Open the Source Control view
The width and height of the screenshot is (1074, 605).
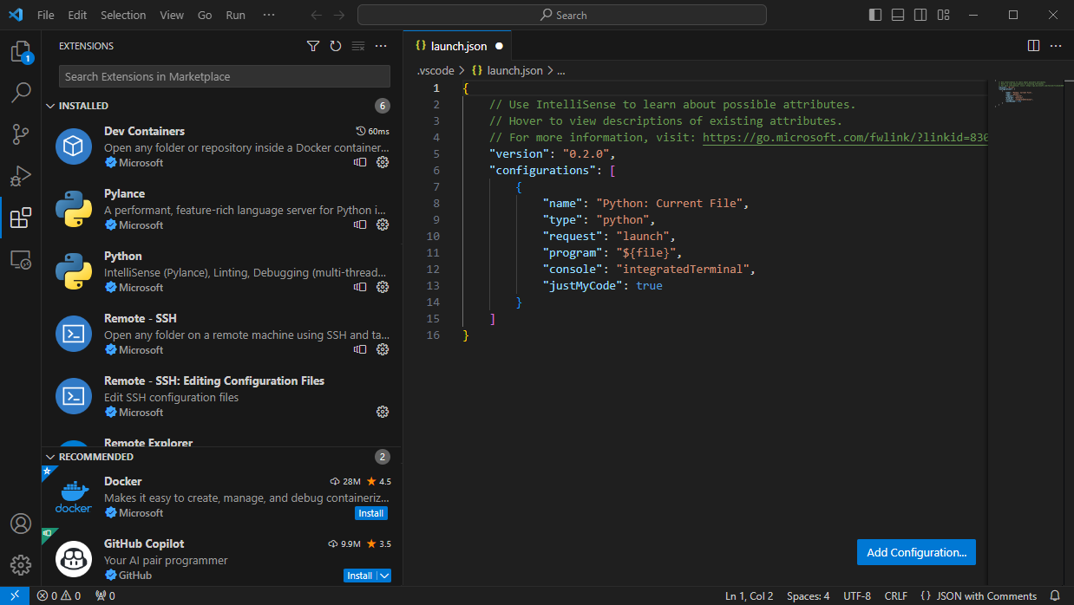(21, 134)
